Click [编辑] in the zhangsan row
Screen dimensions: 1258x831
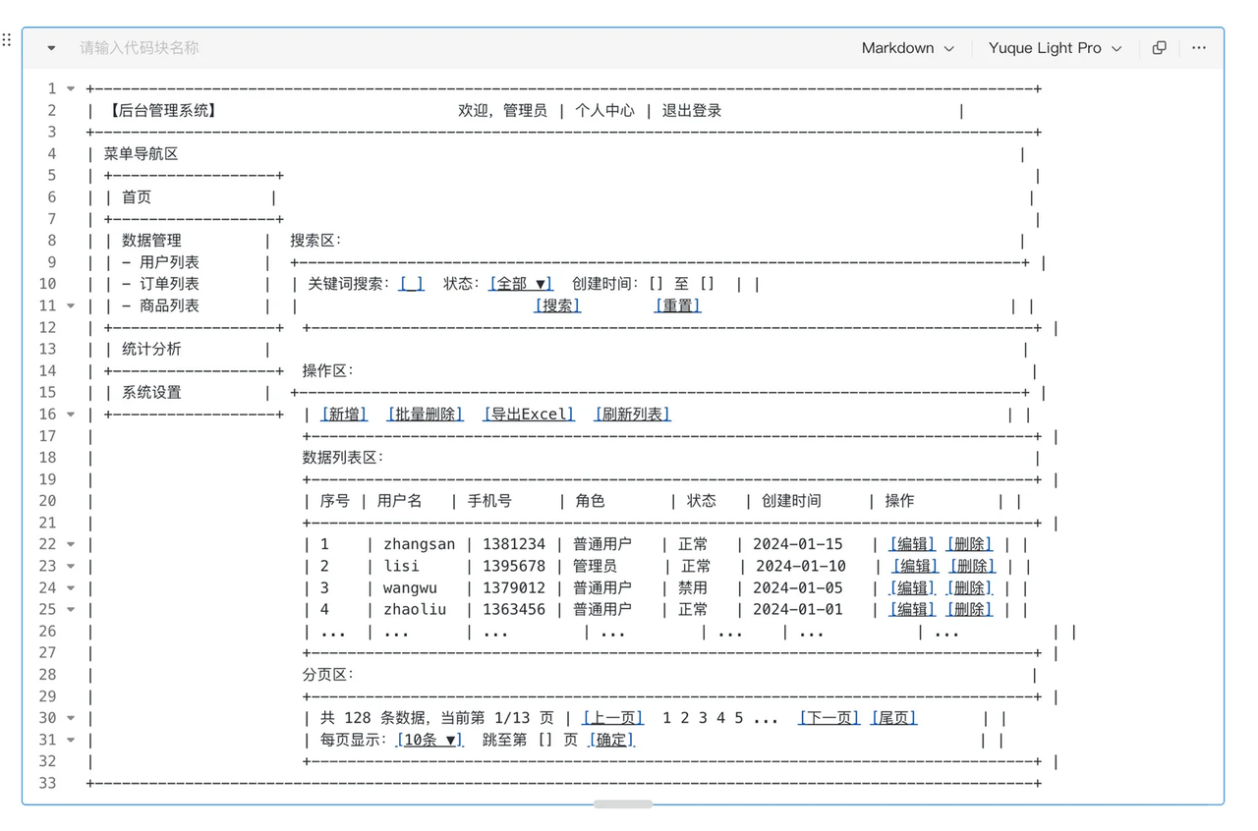912,544
